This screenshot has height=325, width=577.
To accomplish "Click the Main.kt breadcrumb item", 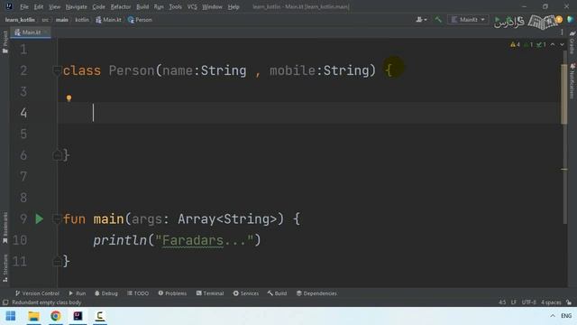I will 108,20.
